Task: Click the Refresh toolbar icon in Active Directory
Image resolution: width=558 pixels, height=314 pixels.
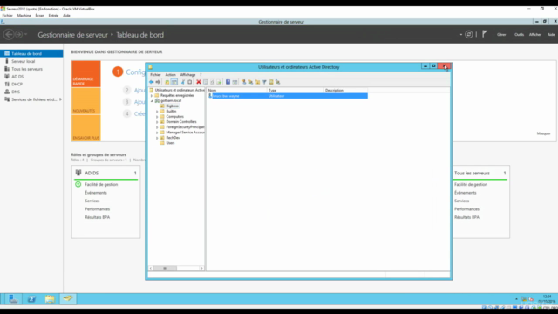Action: [x=212, y=82]
